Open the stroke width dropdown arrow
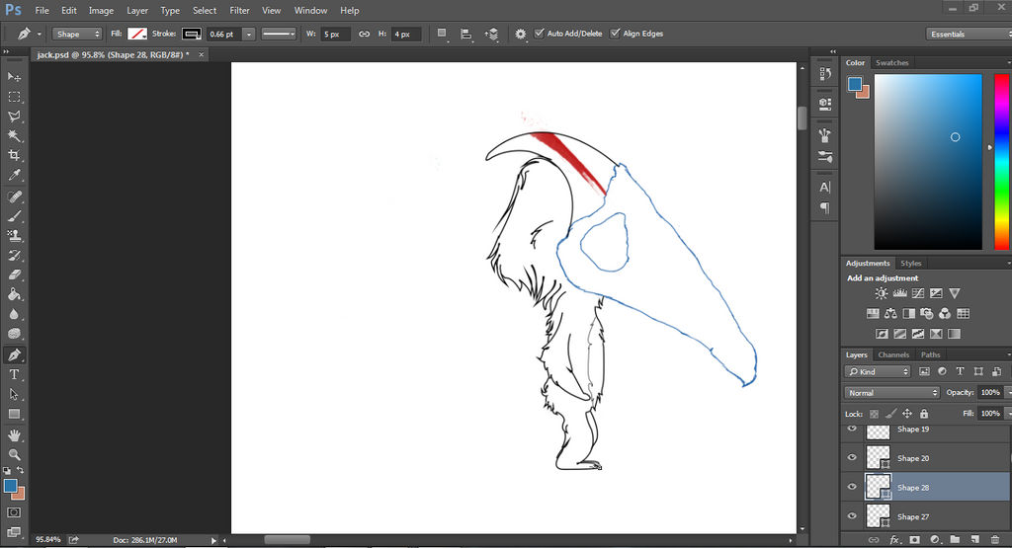 coord(248,35)
